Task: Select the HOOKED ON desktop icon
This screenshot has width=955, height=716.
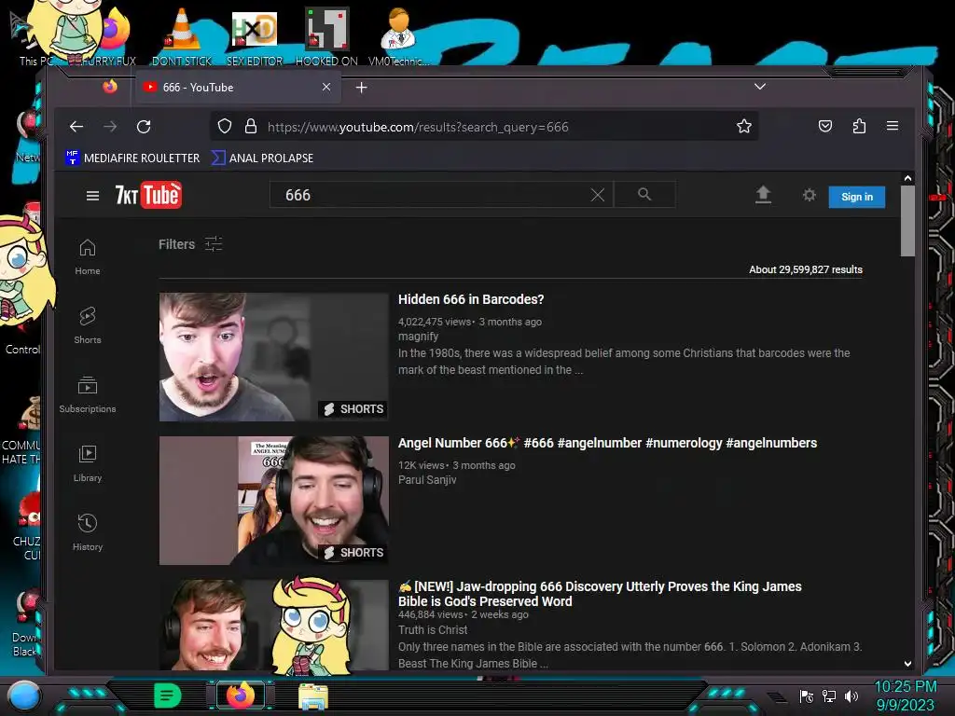Action: click(326, 36)
